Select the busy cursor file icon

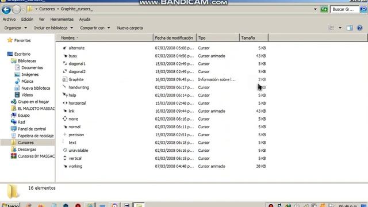click(65, 56)
